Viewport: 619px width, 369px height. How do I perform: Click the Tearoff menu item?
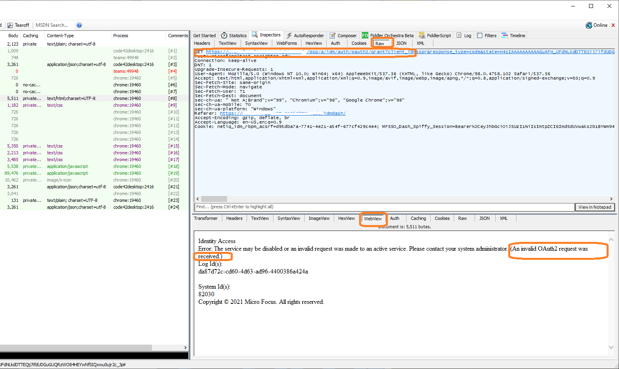18,25
